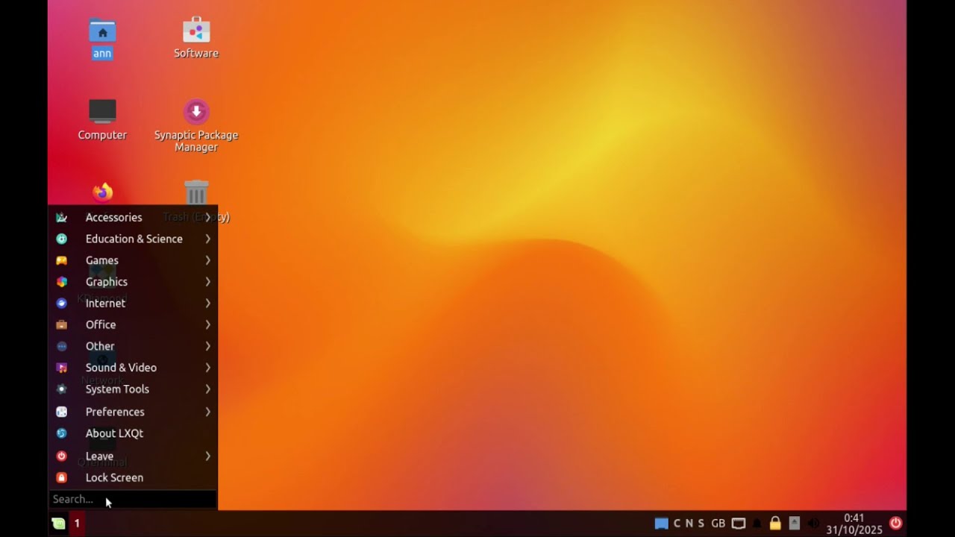Expand the Accessories submenu arrow
Image resolution: width=955 pixels, height=537 pixels.
click(208, 217)
